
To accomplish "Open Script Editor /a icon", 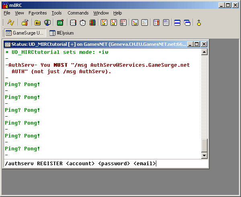I will [x=60, y=23].
